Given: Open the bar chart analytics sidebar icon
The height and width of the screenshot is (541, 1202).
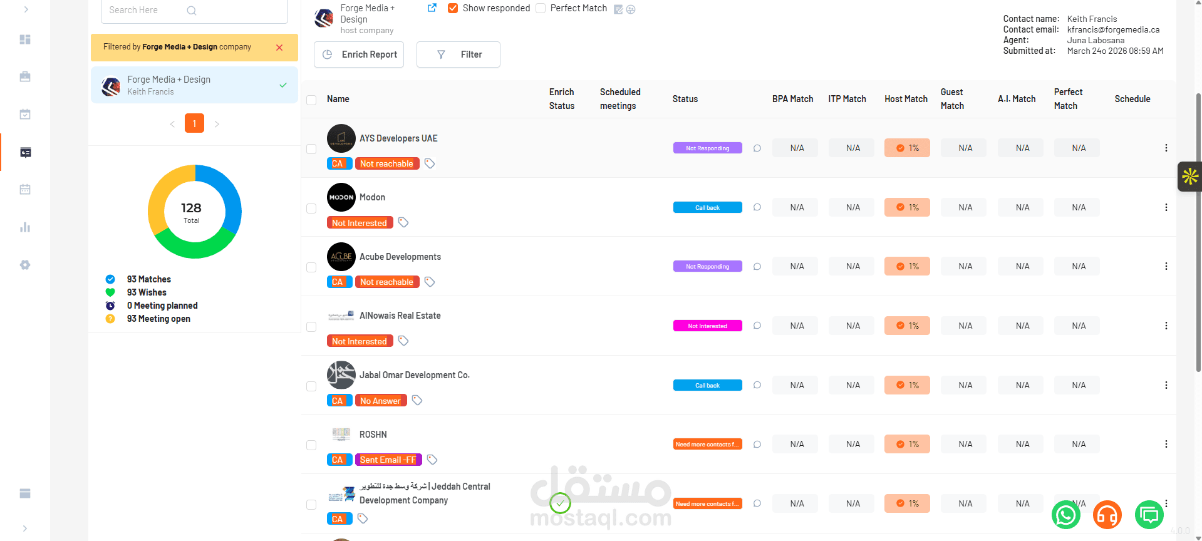Looking at the screenshot, I should pyautogui.click(x=25, y=227).
